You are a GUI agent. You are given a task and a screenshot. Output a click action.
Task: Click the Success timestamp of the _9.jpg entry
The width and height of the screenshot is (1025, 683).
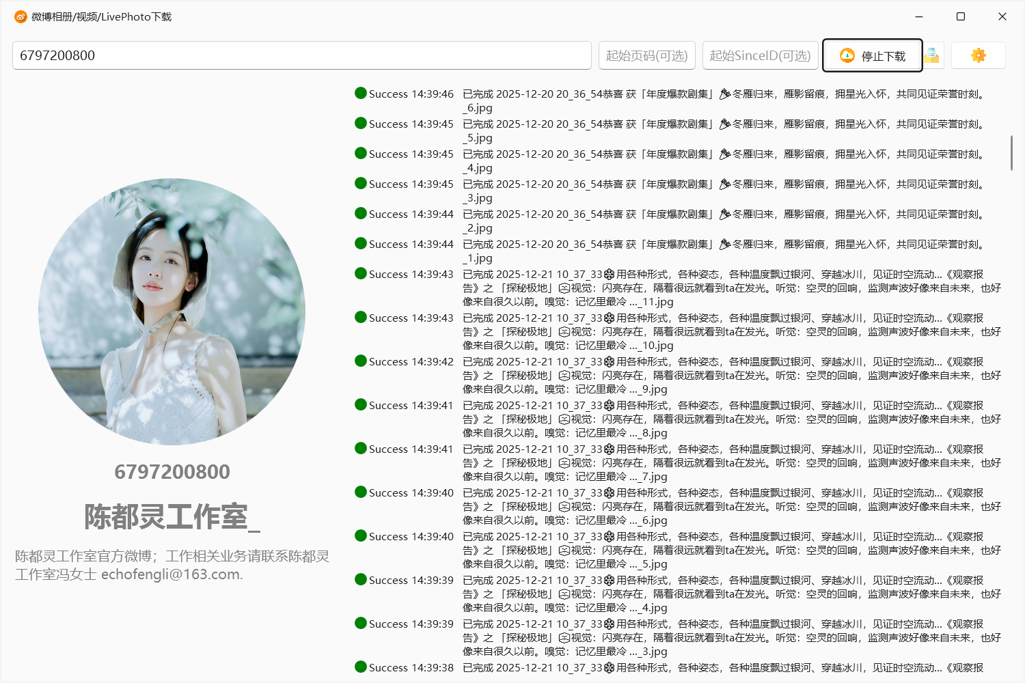pos(411,362)
